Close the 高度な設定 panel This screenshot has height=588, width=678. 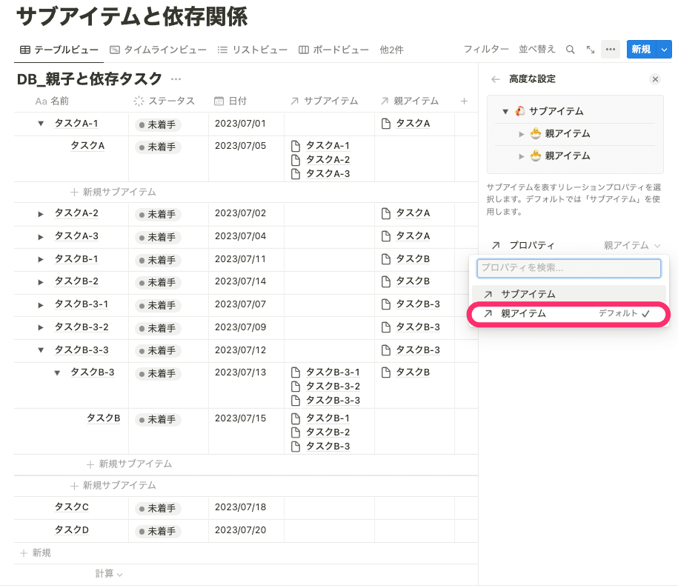[655, 78]
